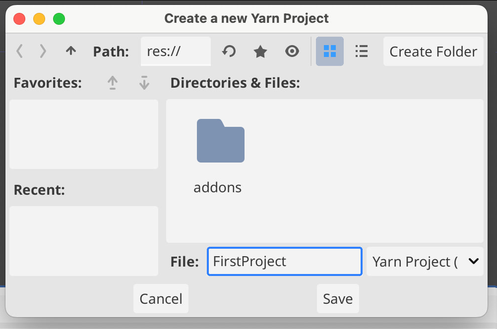
Task: Switch to list view
Action: click(362, 51)
